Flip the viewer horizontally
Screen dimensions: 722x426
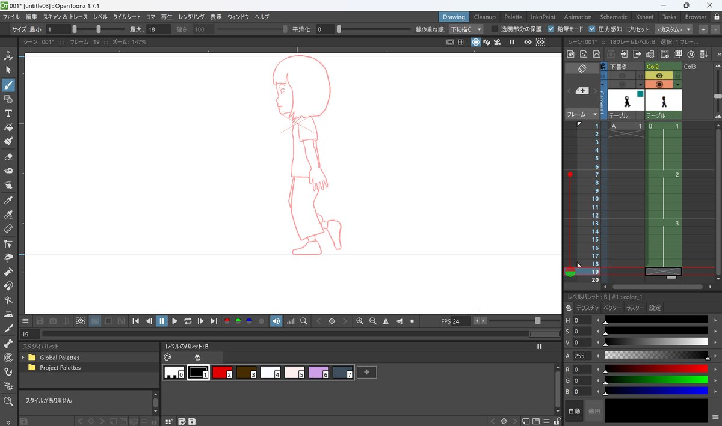tap(386, 321)
